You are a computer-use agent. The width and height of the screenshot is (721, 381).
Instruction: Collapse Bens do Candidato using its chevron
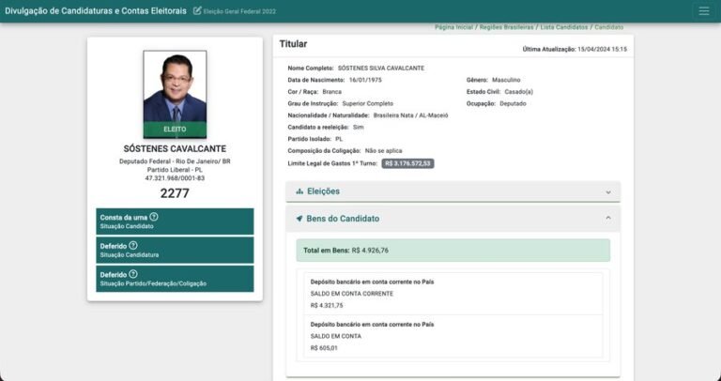coord(607,219)
